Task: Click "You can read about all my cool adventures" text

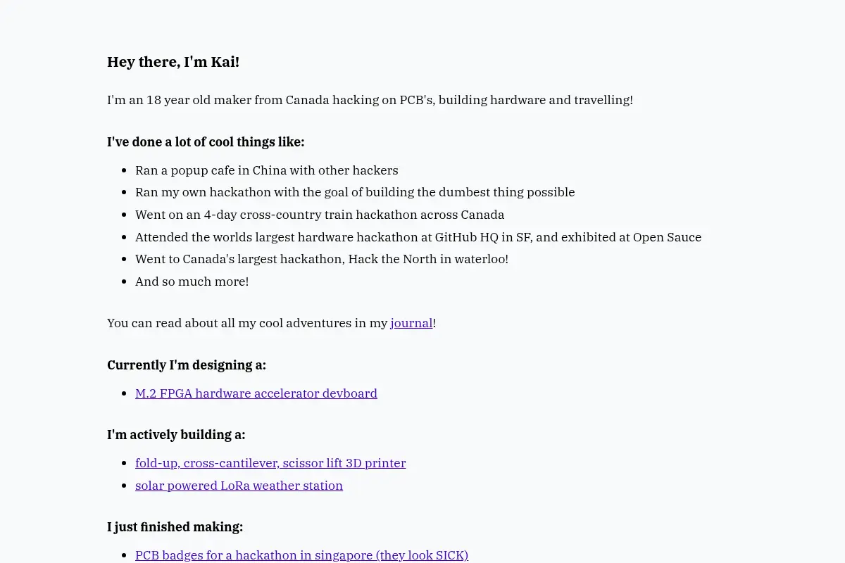Action: tap(247, 323)
